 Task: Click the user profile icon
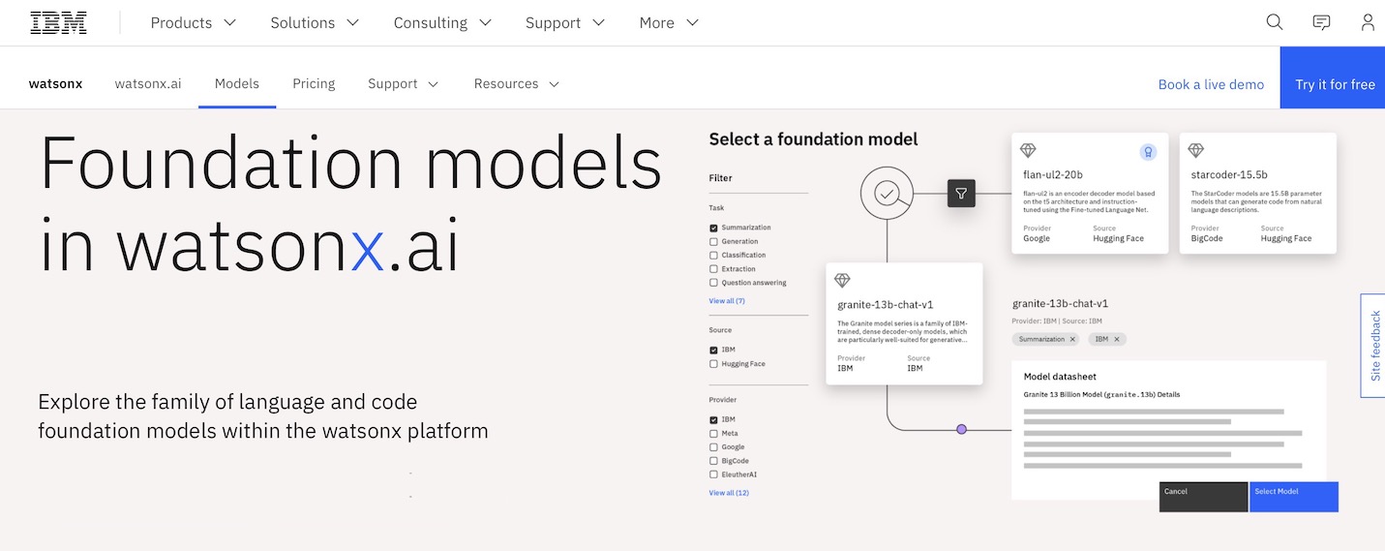click(1368, 22)
